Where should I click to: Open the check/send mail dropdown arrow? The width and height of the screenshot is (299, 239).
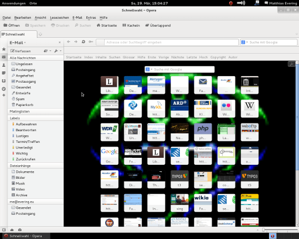50,51
